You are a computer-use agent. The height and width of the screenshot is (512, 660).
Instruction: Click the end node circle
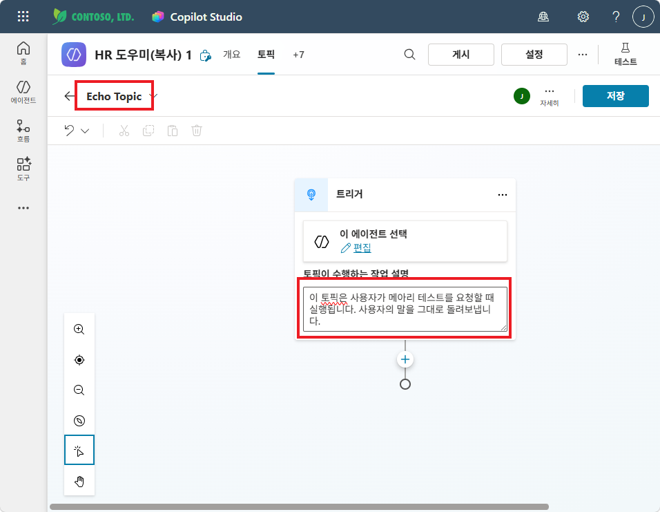coord(405,384)
